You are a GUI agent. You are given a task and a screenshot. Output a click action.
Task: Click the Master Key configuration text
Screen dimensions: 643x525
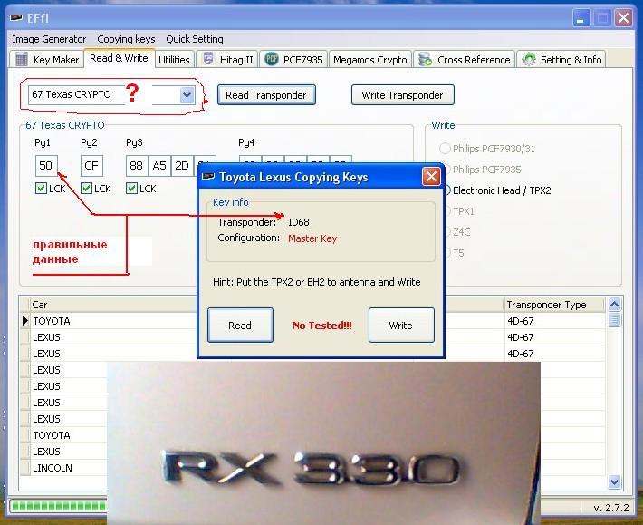pos(312,238)
